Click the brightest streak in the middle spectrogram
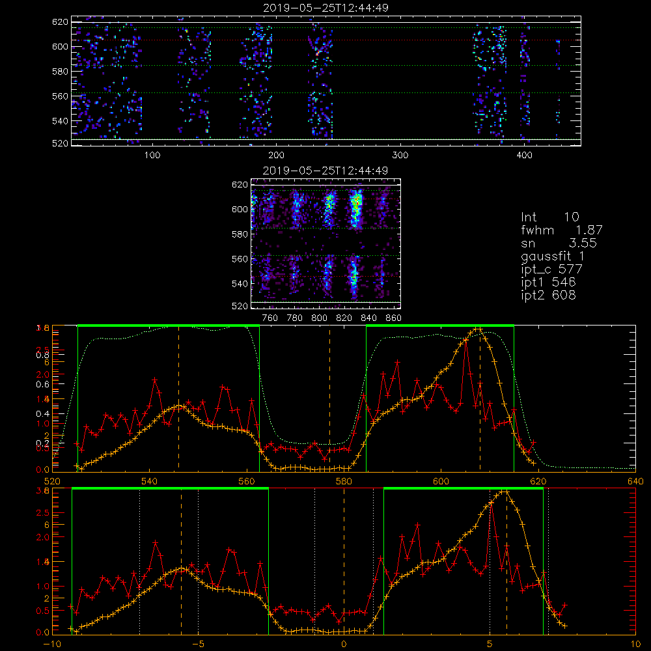The image size is (651, 651). pyautogui.click(x=355, y=208)
